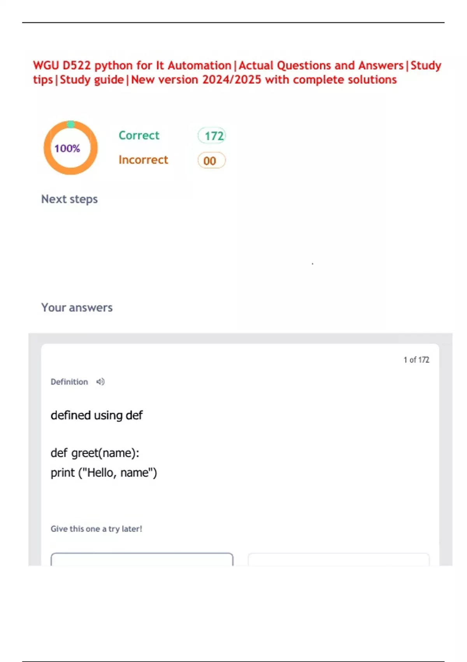The height and width of the screenshot is (662, 467).
Task: Open the Next steps section heading
Action: pos(69,199)
